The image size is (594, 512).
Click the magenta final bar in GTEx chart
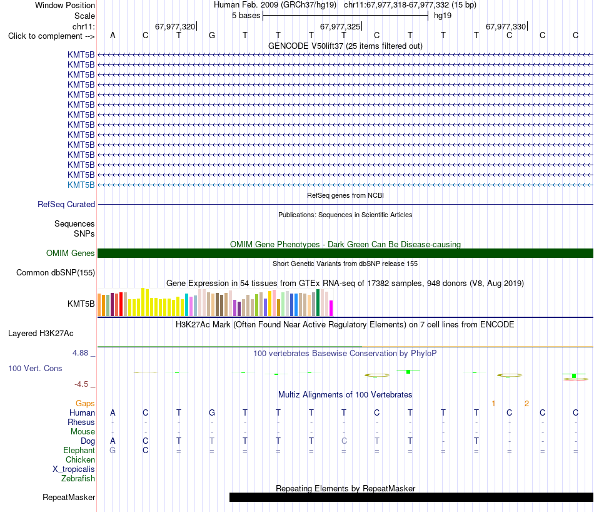(x=331, y=309)
